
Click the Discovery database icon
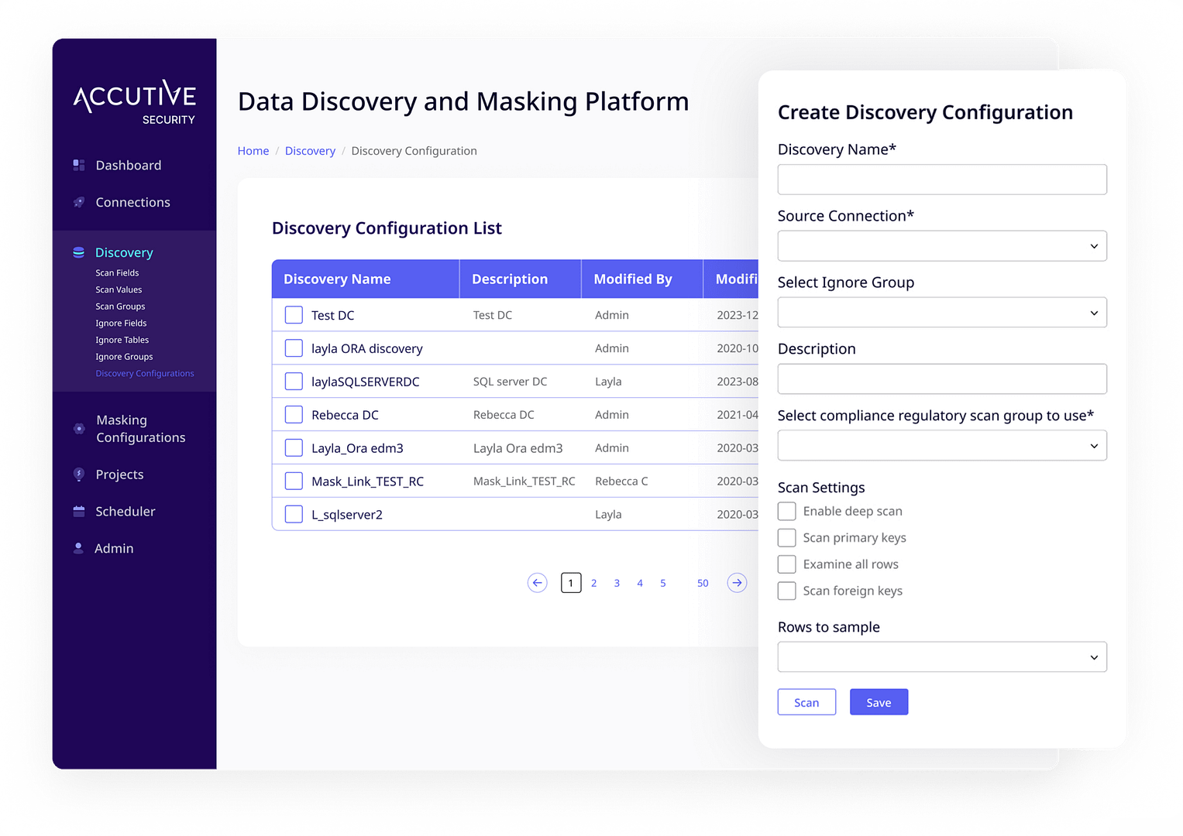point(78,252)
